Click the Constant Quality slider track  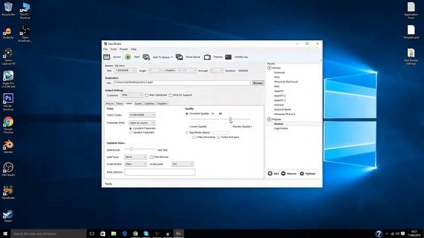221,119
